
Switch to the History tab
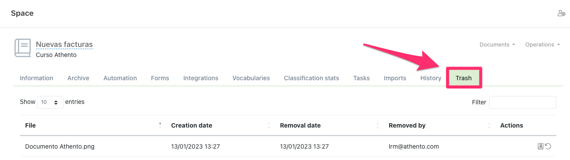431,78
